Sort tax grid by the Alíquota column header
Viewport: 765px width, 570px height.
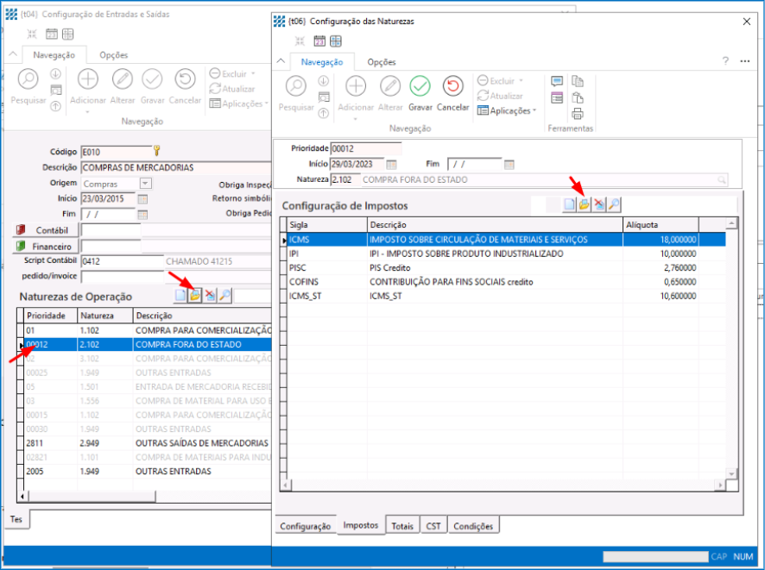(661, 224)
